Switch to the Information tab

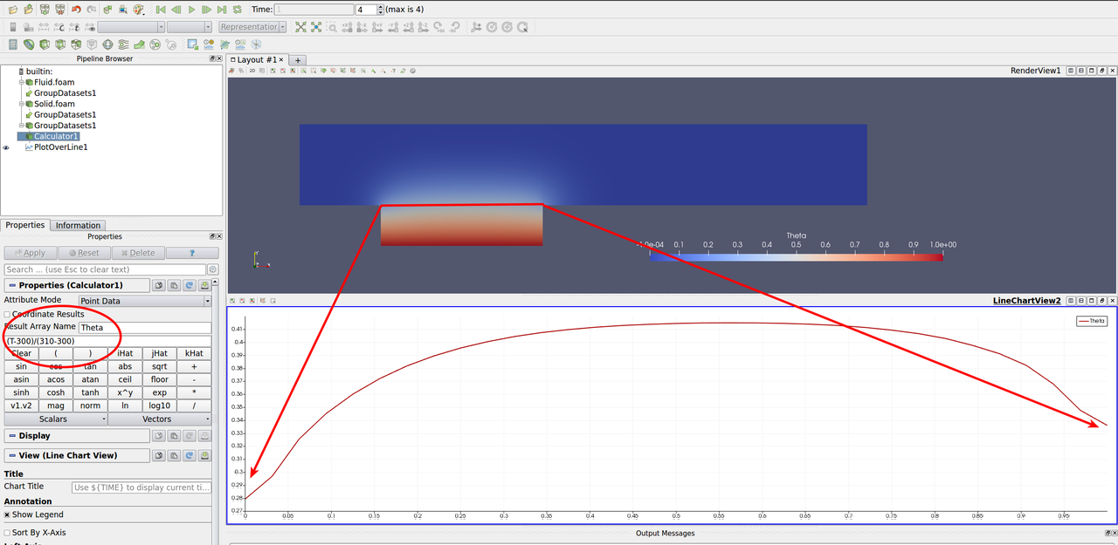point(78,225)
